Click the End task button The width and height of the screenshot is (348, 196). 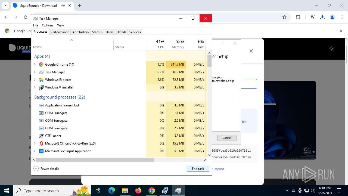click(x=198, y=169)
